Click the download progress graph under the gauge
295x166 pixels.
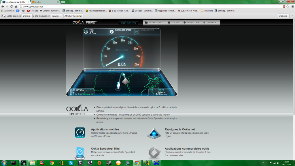tap(122, 70)
